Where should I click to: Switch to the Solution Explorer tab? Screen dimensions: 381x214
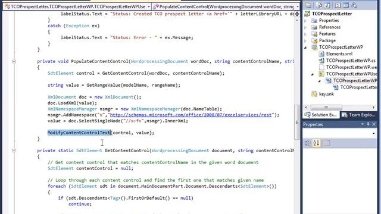point(321,115)
